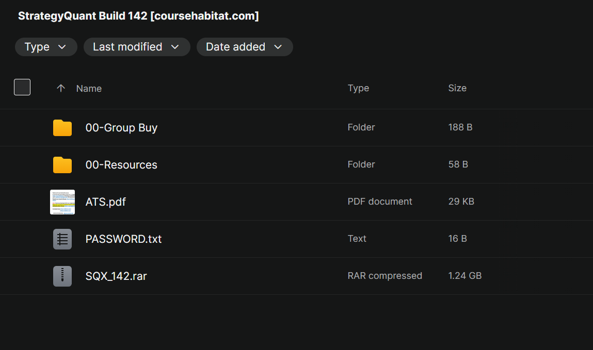Click the 00-Group Buy folder icon
593x350 pixels.
tap(62, 128)
